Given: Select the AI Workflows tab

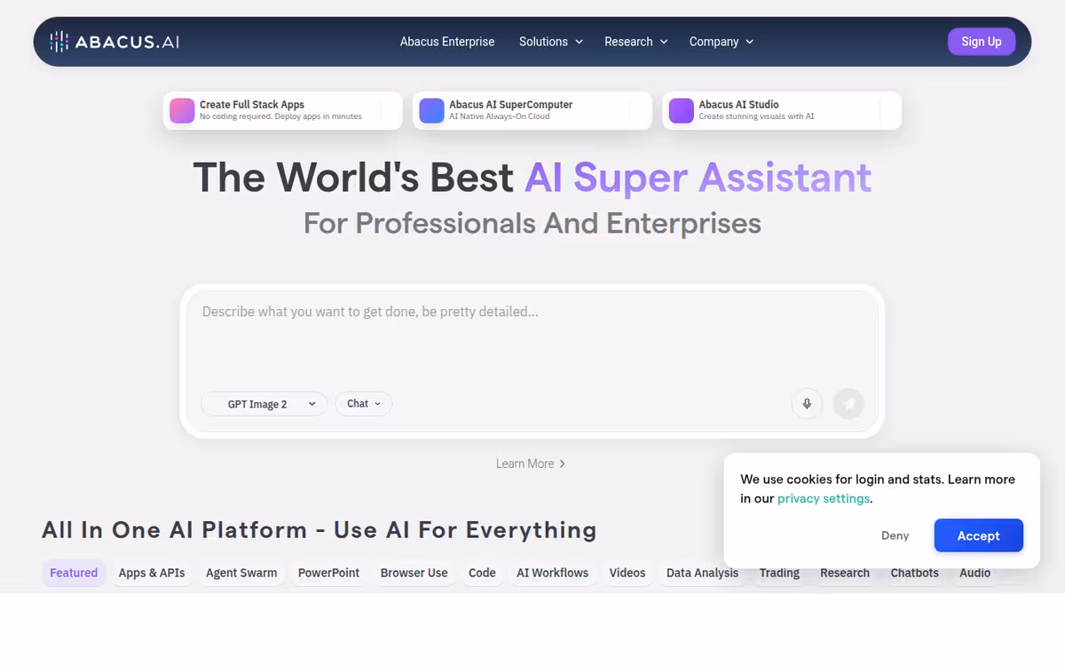Looking at the screenshot, I should tap(553, 573).
